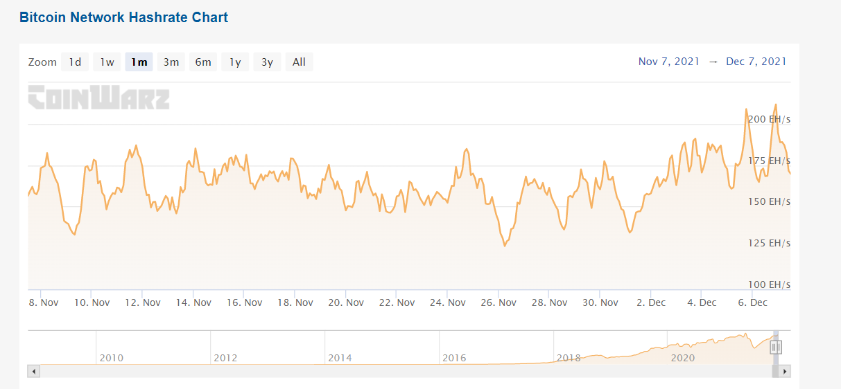
Task: Click the navigator range handle grip
Action: [776, 347]
